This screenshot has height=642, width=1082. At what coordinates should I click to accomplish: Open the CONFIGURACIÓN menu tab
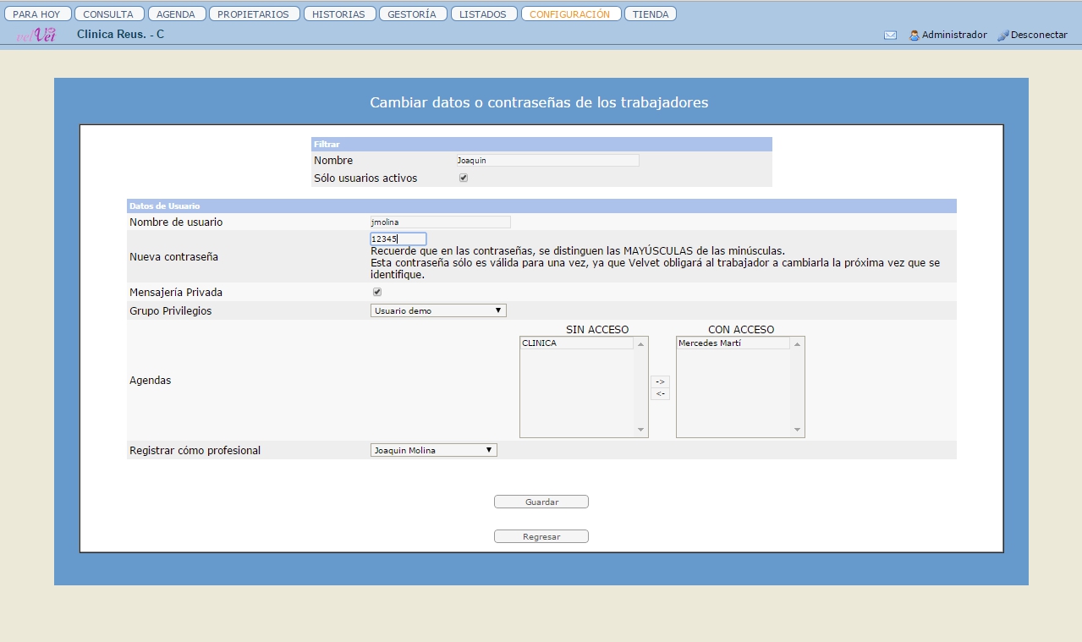[570, 14]
